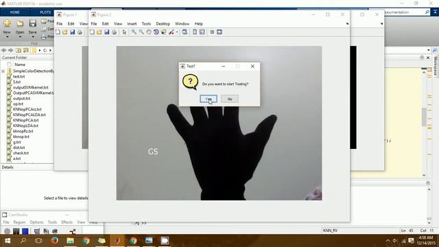Click Open File icon in Figure 1 toolbar

(64, 32)
